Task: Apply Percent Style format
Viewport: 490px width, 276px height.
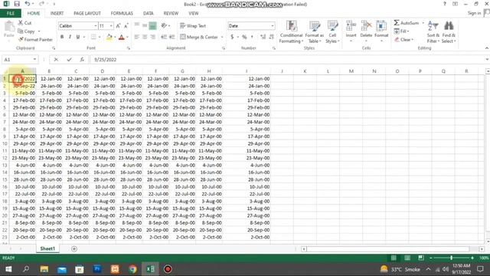Action: click(244, 37)
